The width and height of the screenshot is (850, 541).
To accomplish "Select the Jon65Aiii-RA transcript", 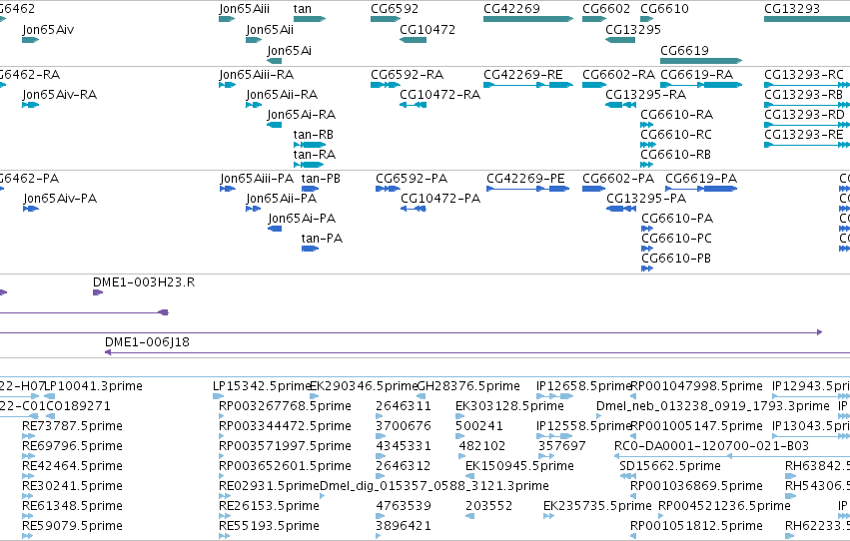I will pos(227,85).
